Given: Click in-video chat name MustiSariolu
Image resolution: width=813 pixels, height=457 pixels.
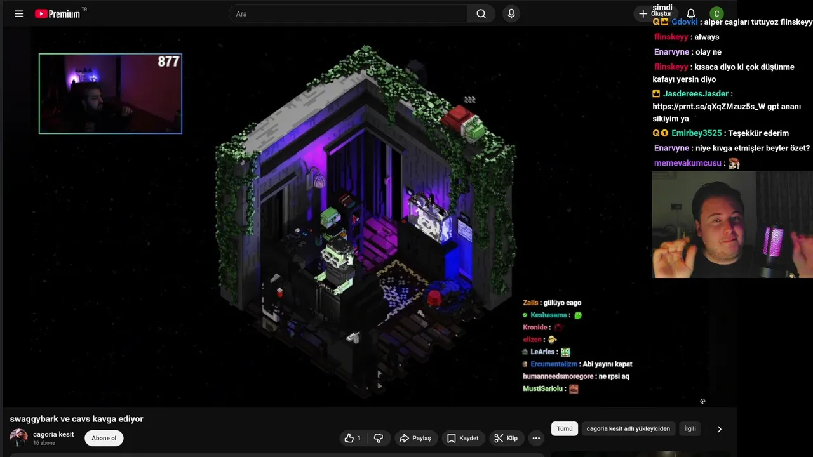Looking at the screenshot, I should pos(543,388).
